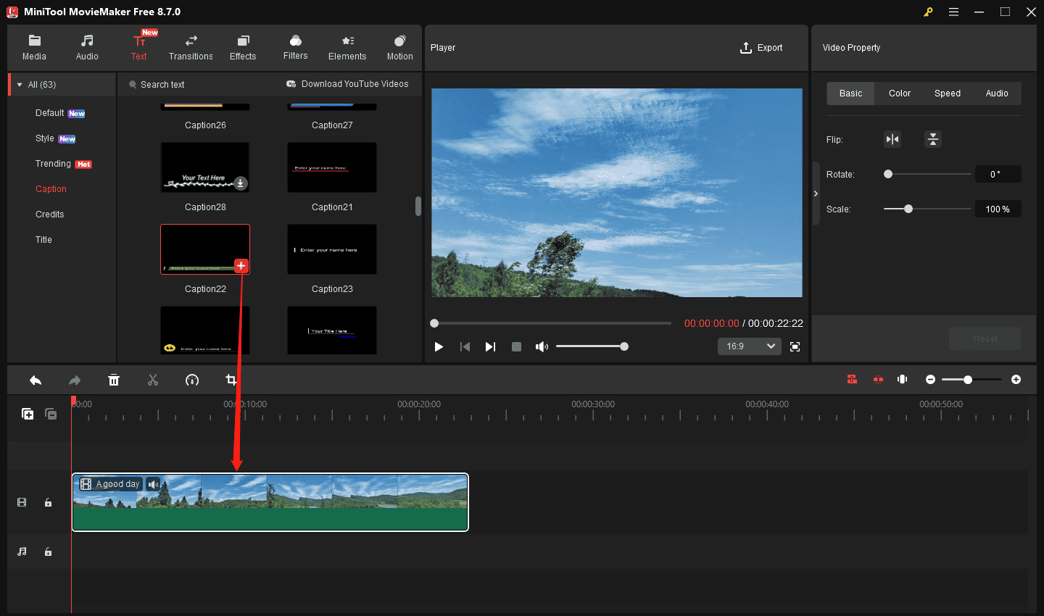1044x616 pixels.
Task: Select the Basic property tab
Action: (x=851, y=93)
